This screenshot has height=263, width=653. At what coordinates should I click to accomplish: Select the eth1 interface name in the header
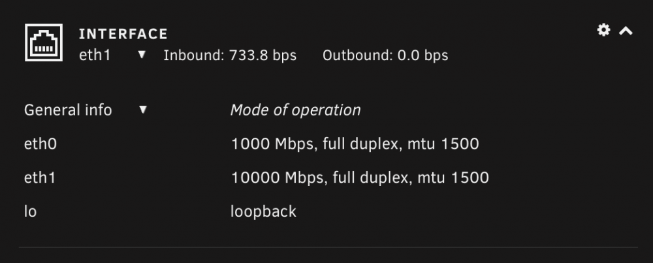point(95,55)
